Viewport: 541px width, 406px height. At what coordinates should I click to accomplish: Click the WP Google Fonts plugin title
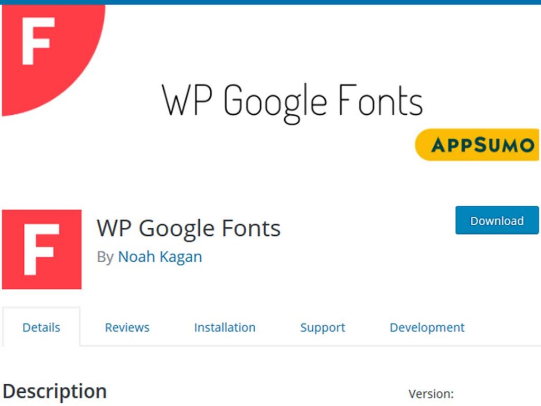(189, 227)
